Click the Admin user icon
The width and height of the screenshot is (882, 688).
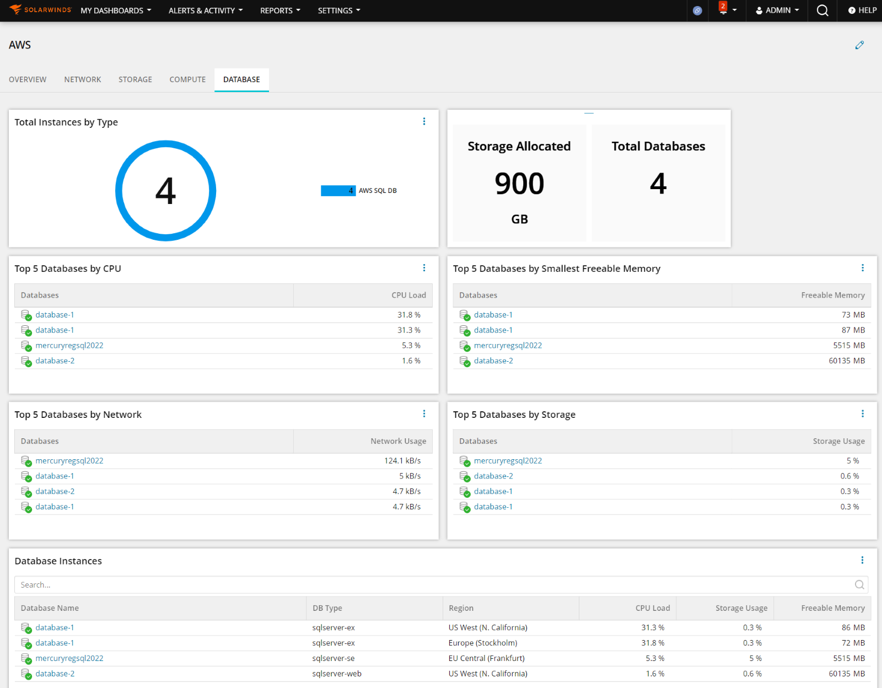point(759,10)
